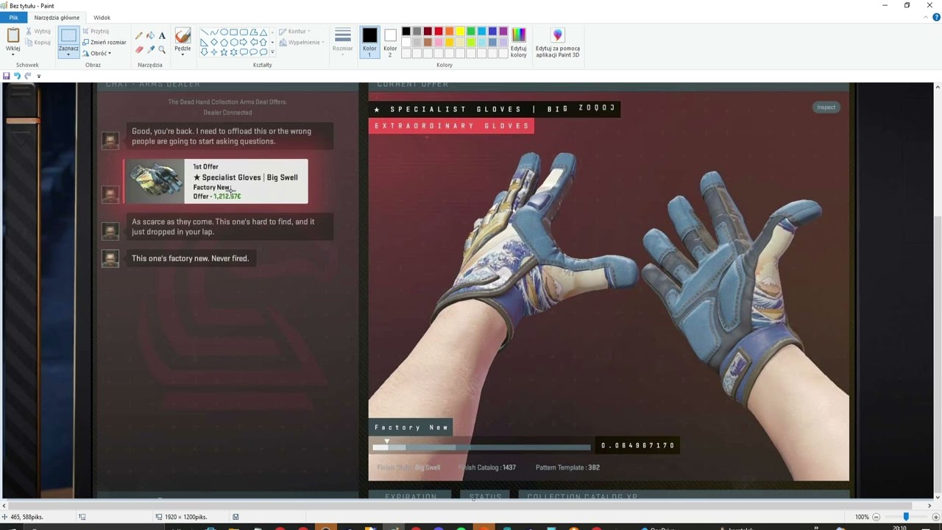
Task: Open Customize Quick Access Toolbar arrow
Action: [39, 76]
